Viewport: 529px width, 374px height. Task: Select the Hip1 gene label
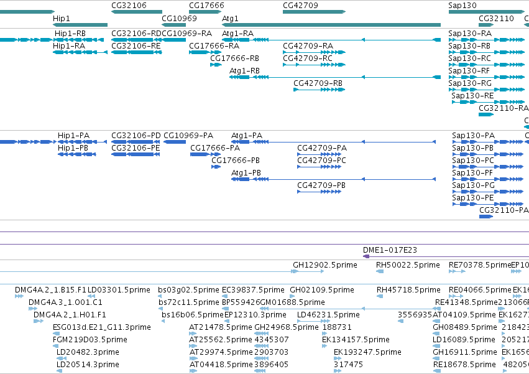[62, 18]
